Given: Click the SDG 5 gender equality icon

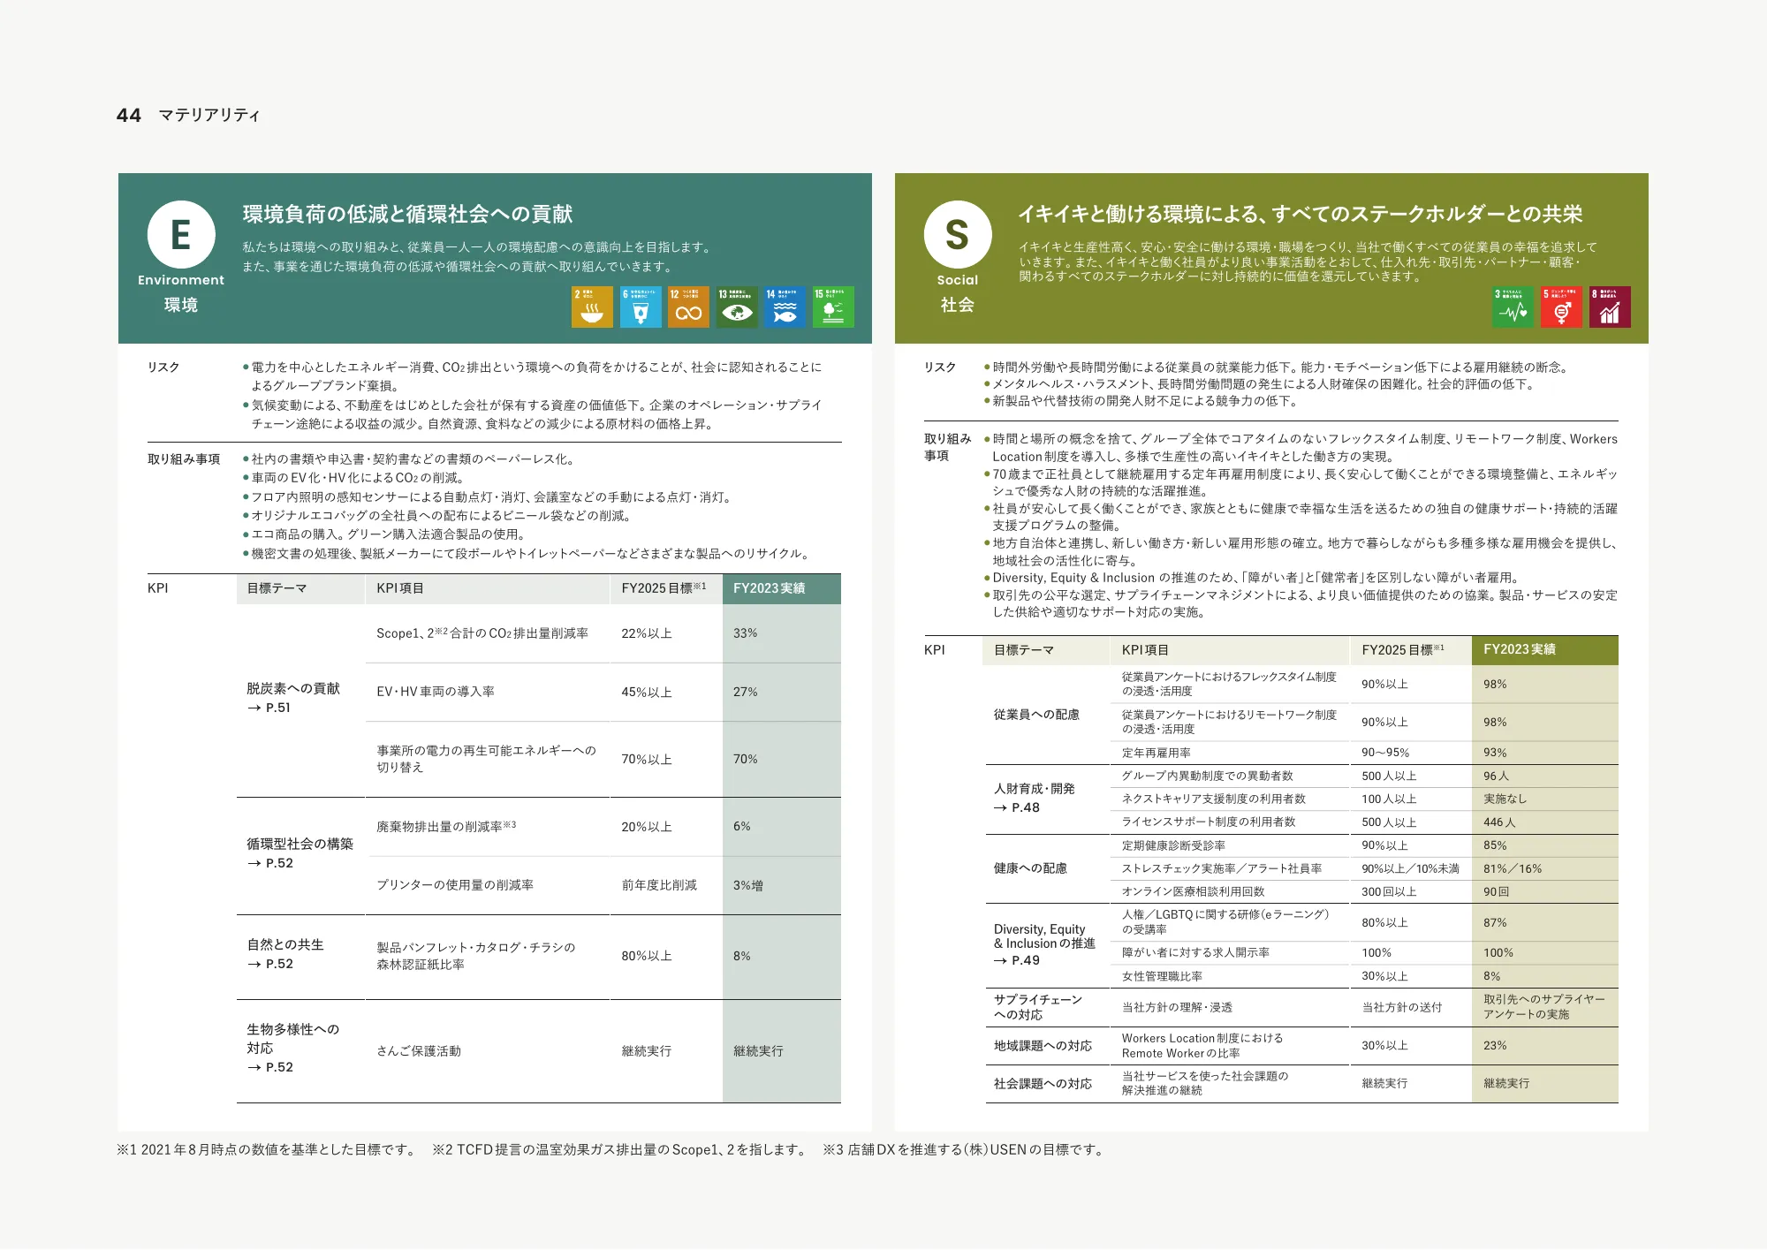Looking at the screenshot, I should pyautogui.click(x=1561, y=307).
